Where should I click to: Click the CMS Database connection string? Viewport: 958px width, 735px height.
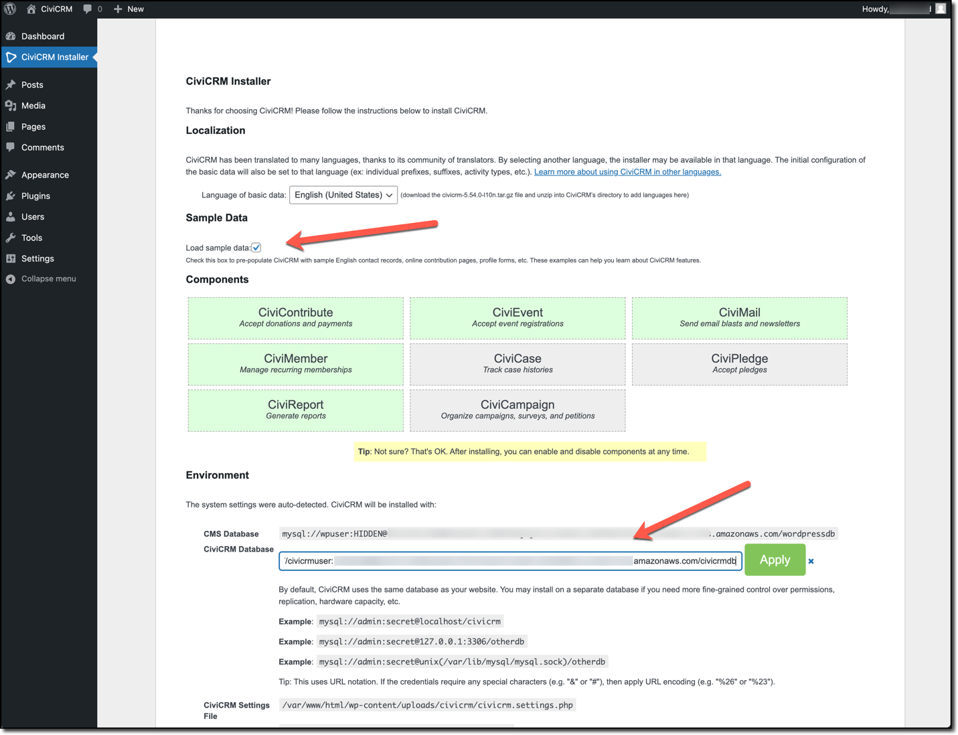558,534
